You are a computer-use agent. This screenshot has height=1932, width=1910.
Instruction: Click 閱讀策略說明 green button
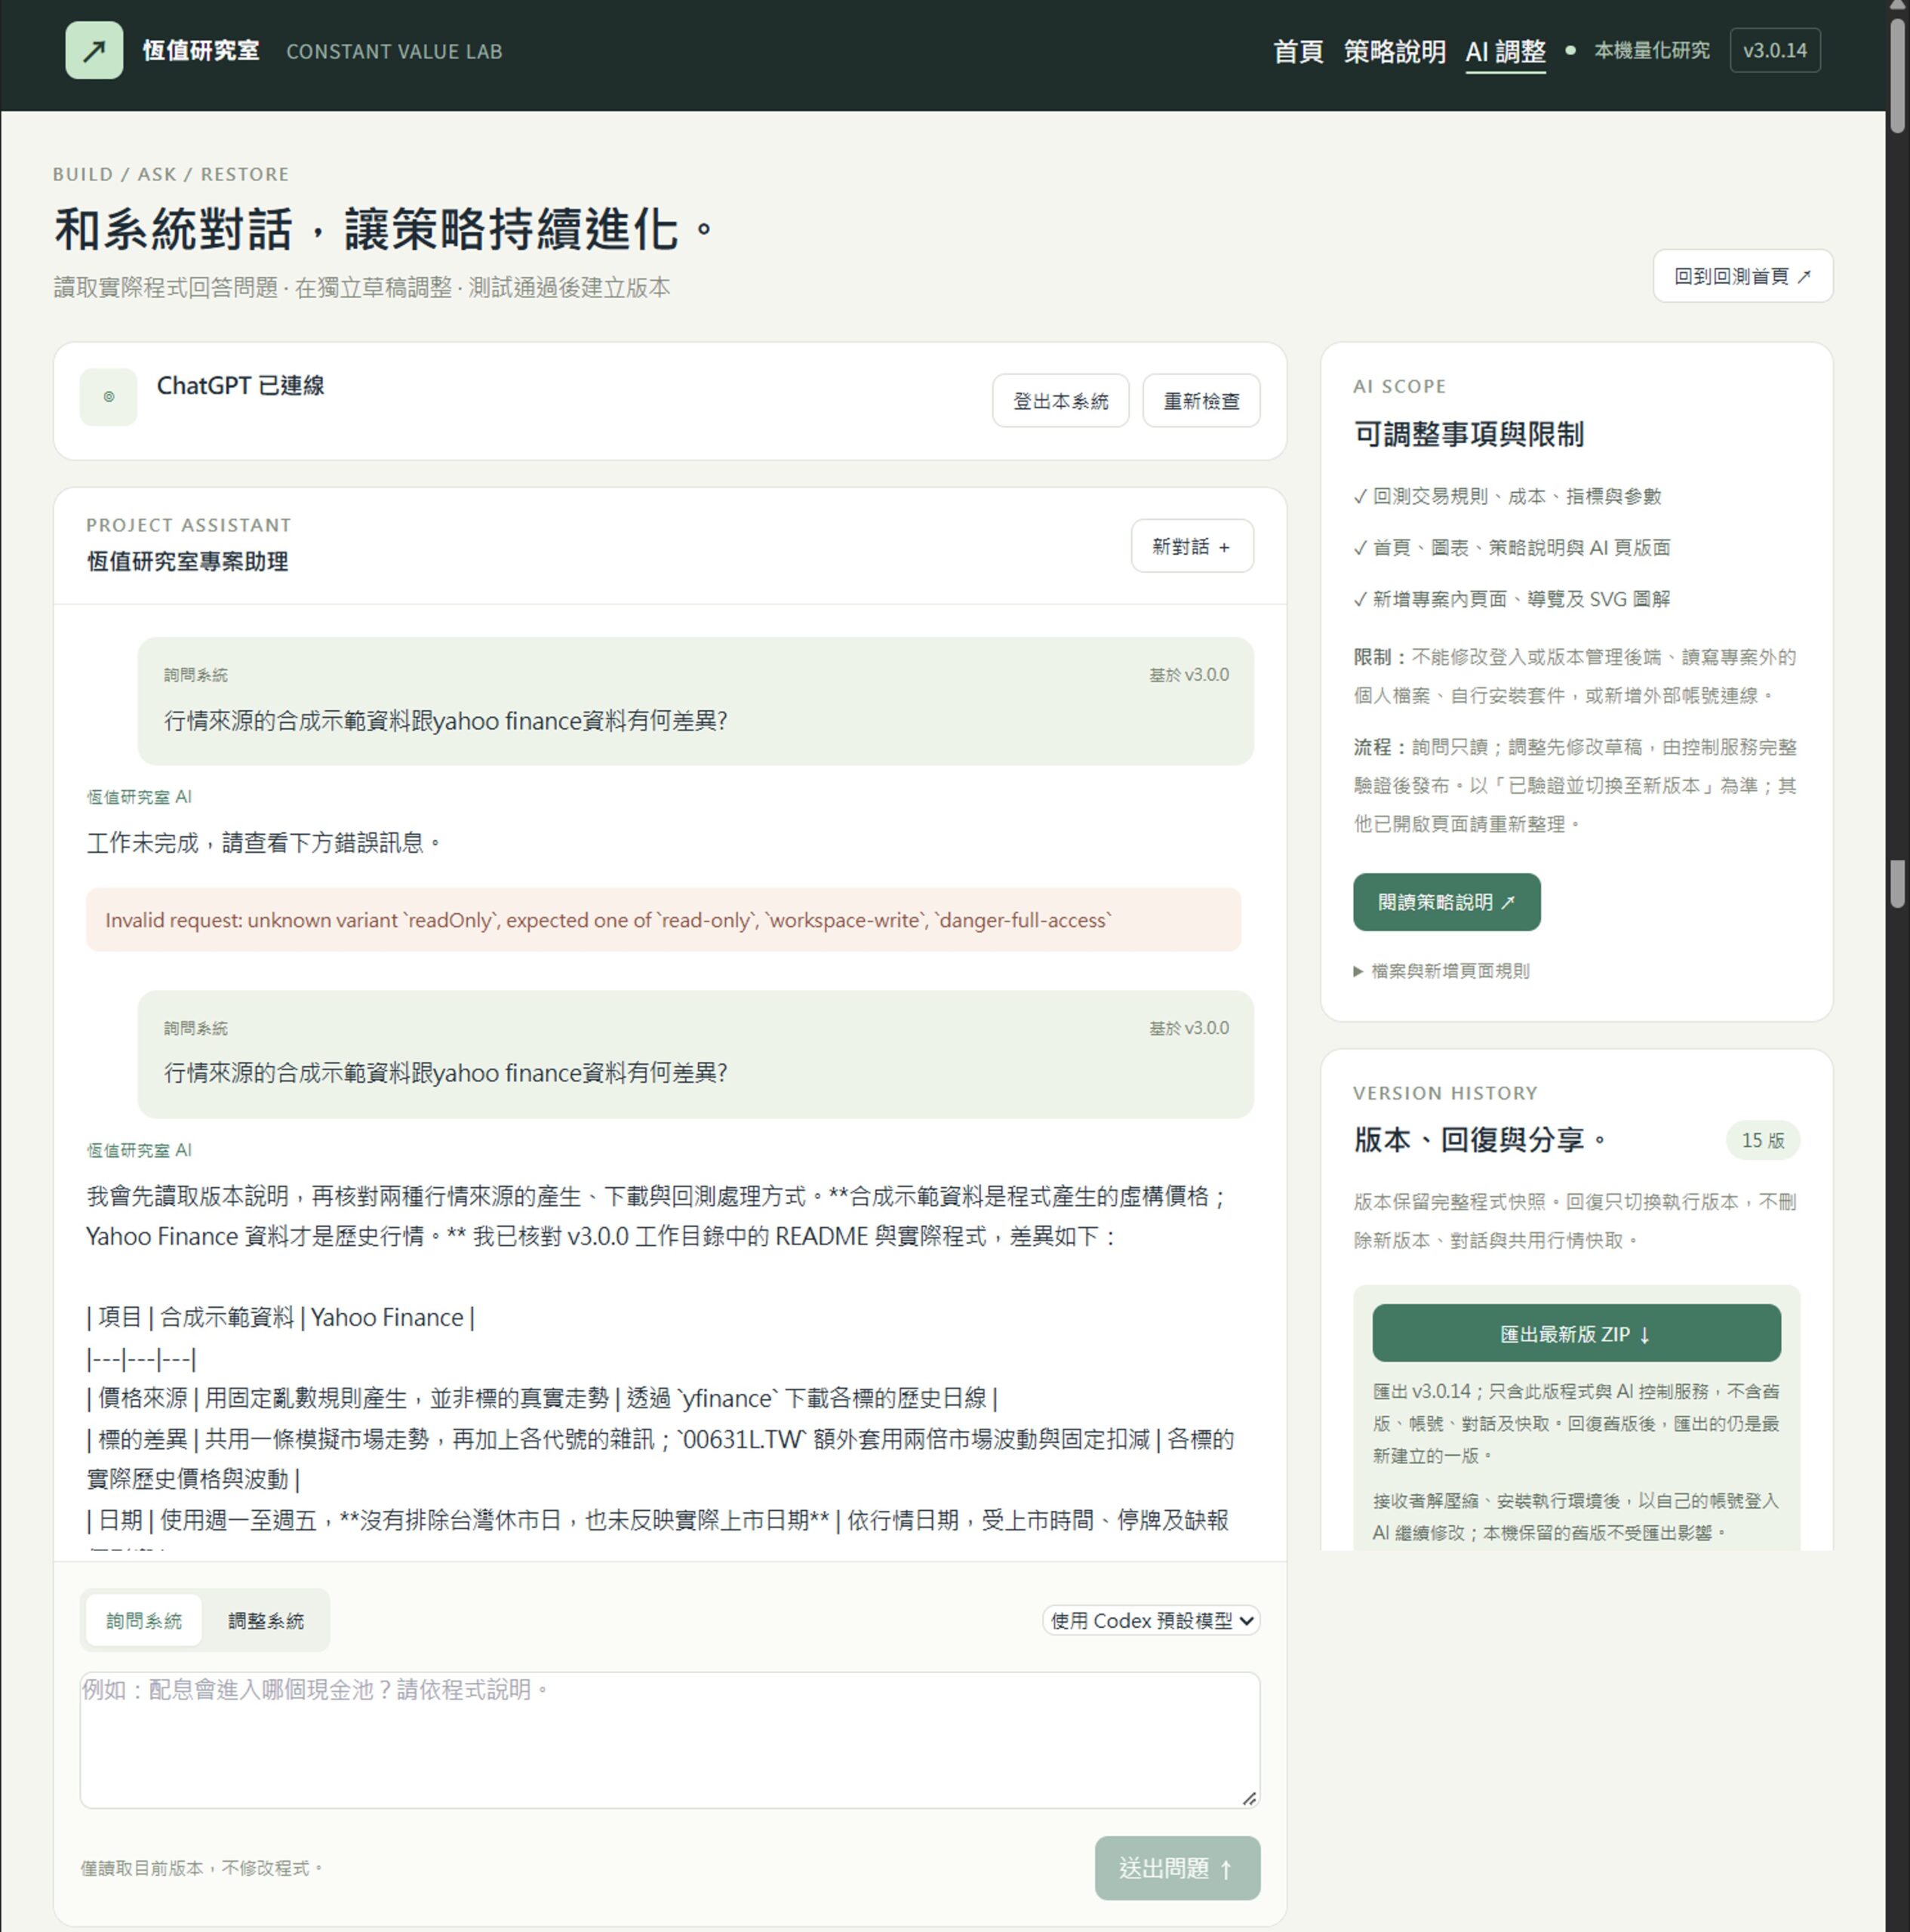pyautogui.click(x=1446, y=902)
